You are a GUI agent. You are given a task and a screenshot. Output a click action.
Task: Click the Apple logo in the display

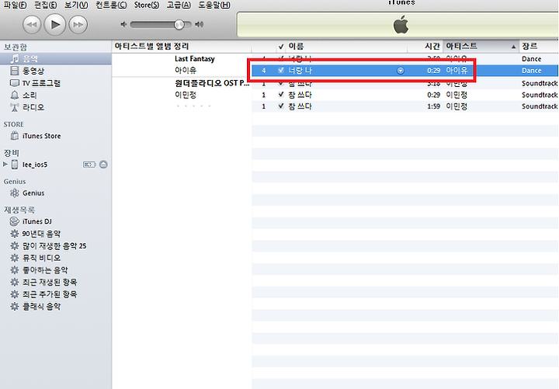pos(401,25)
